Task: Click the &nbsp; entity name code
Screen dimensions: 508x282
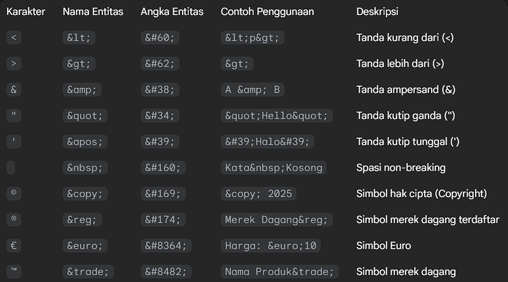Action: click(x=85, y=168)
